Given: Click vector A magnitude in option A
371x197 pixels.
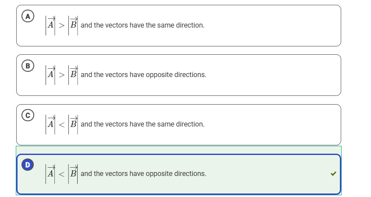Looking at the screenshot, I should (50, 25).
